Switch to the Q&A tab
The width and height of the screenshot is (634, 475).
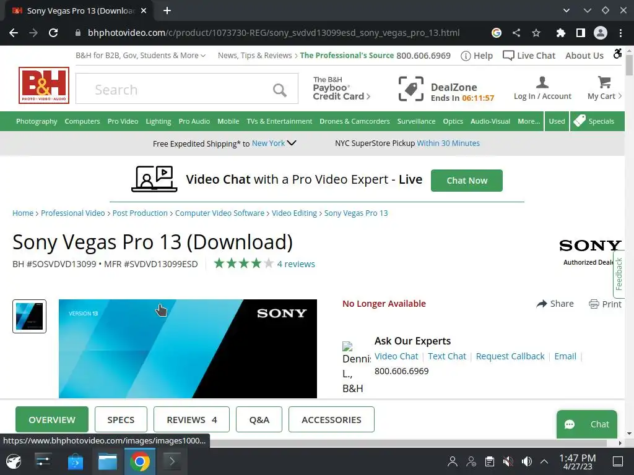pyautogui.click(x=259, y=420)
